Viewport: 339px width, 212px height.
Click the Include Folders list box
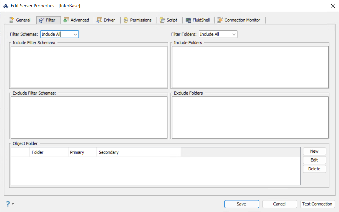[x=250, y=67]
